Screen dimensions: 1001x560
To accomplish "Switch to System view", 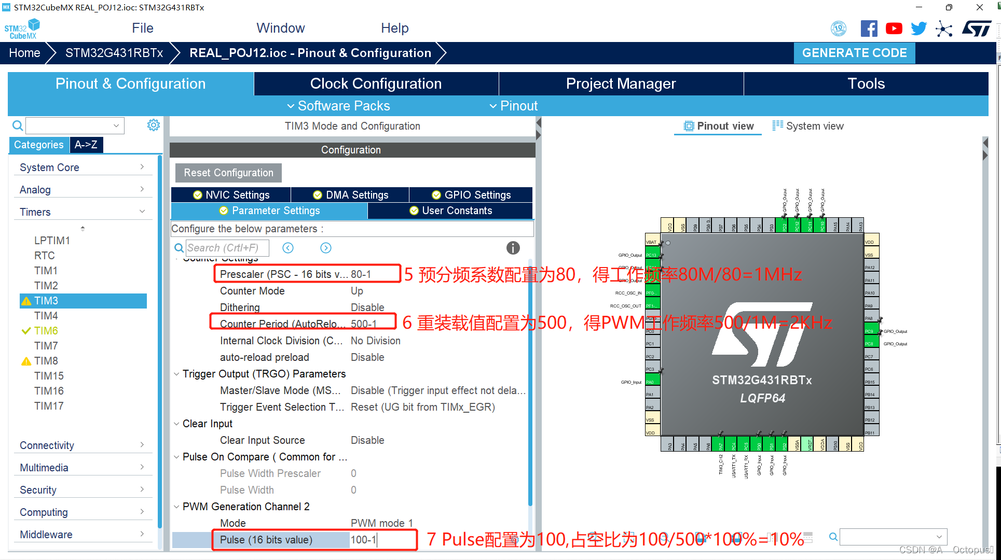I will pyautogui.click(x=808, y=126).
